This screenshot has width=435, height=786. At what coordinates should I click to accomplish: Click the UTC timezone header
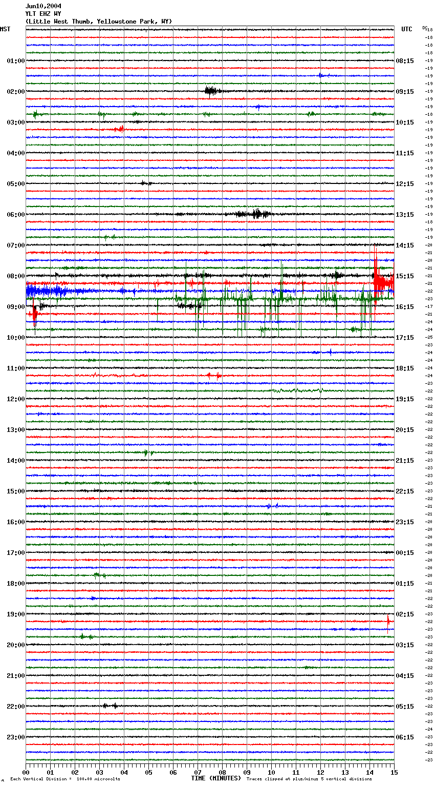click(x=406, y=29)
